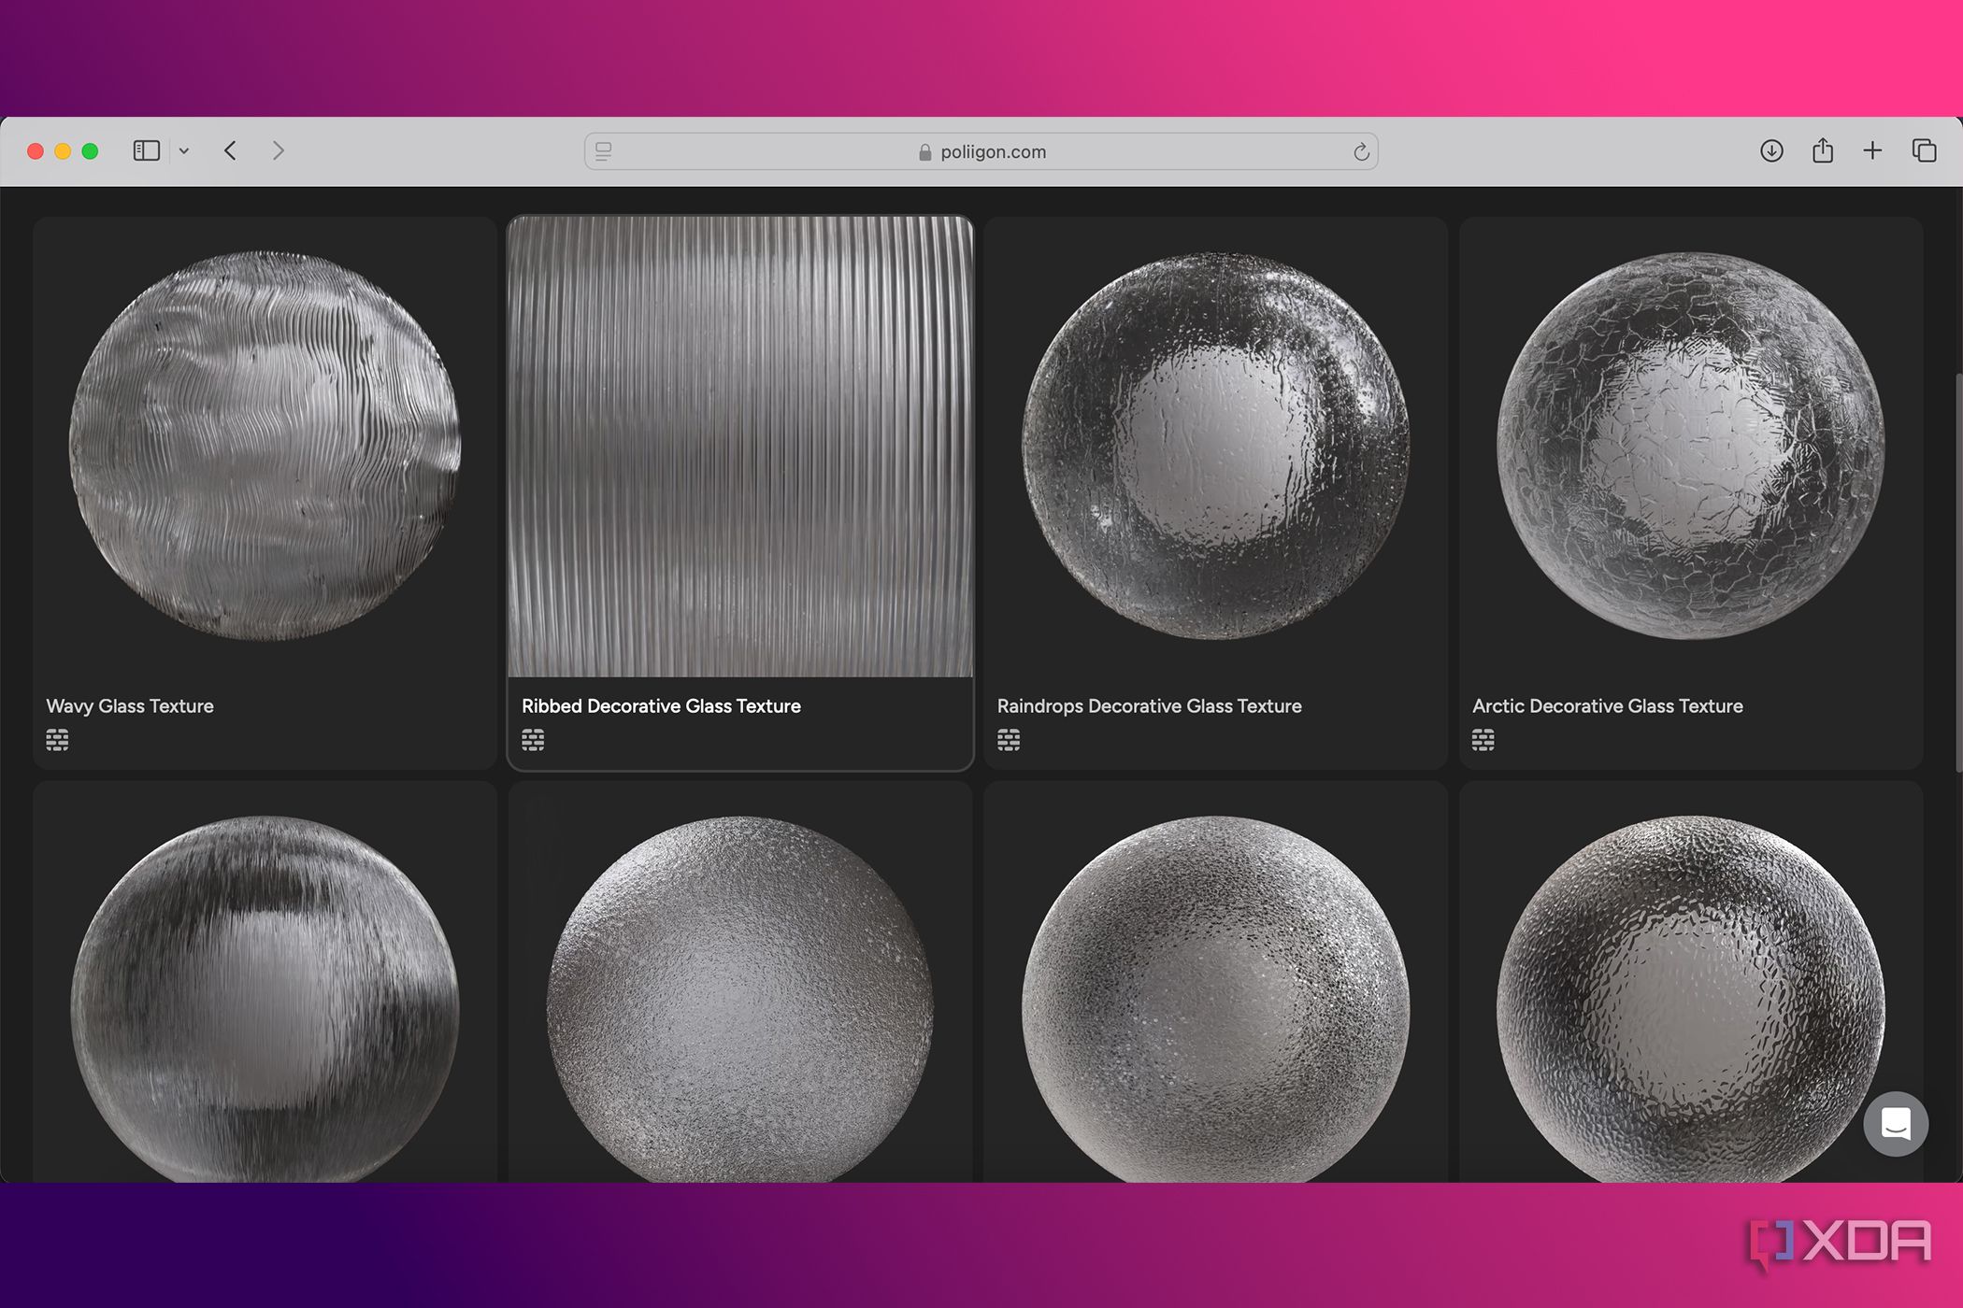This screenshot has width=1963, height=1308.
Task: Click the page vertical scrollbar thumb
Action: 1958,572
